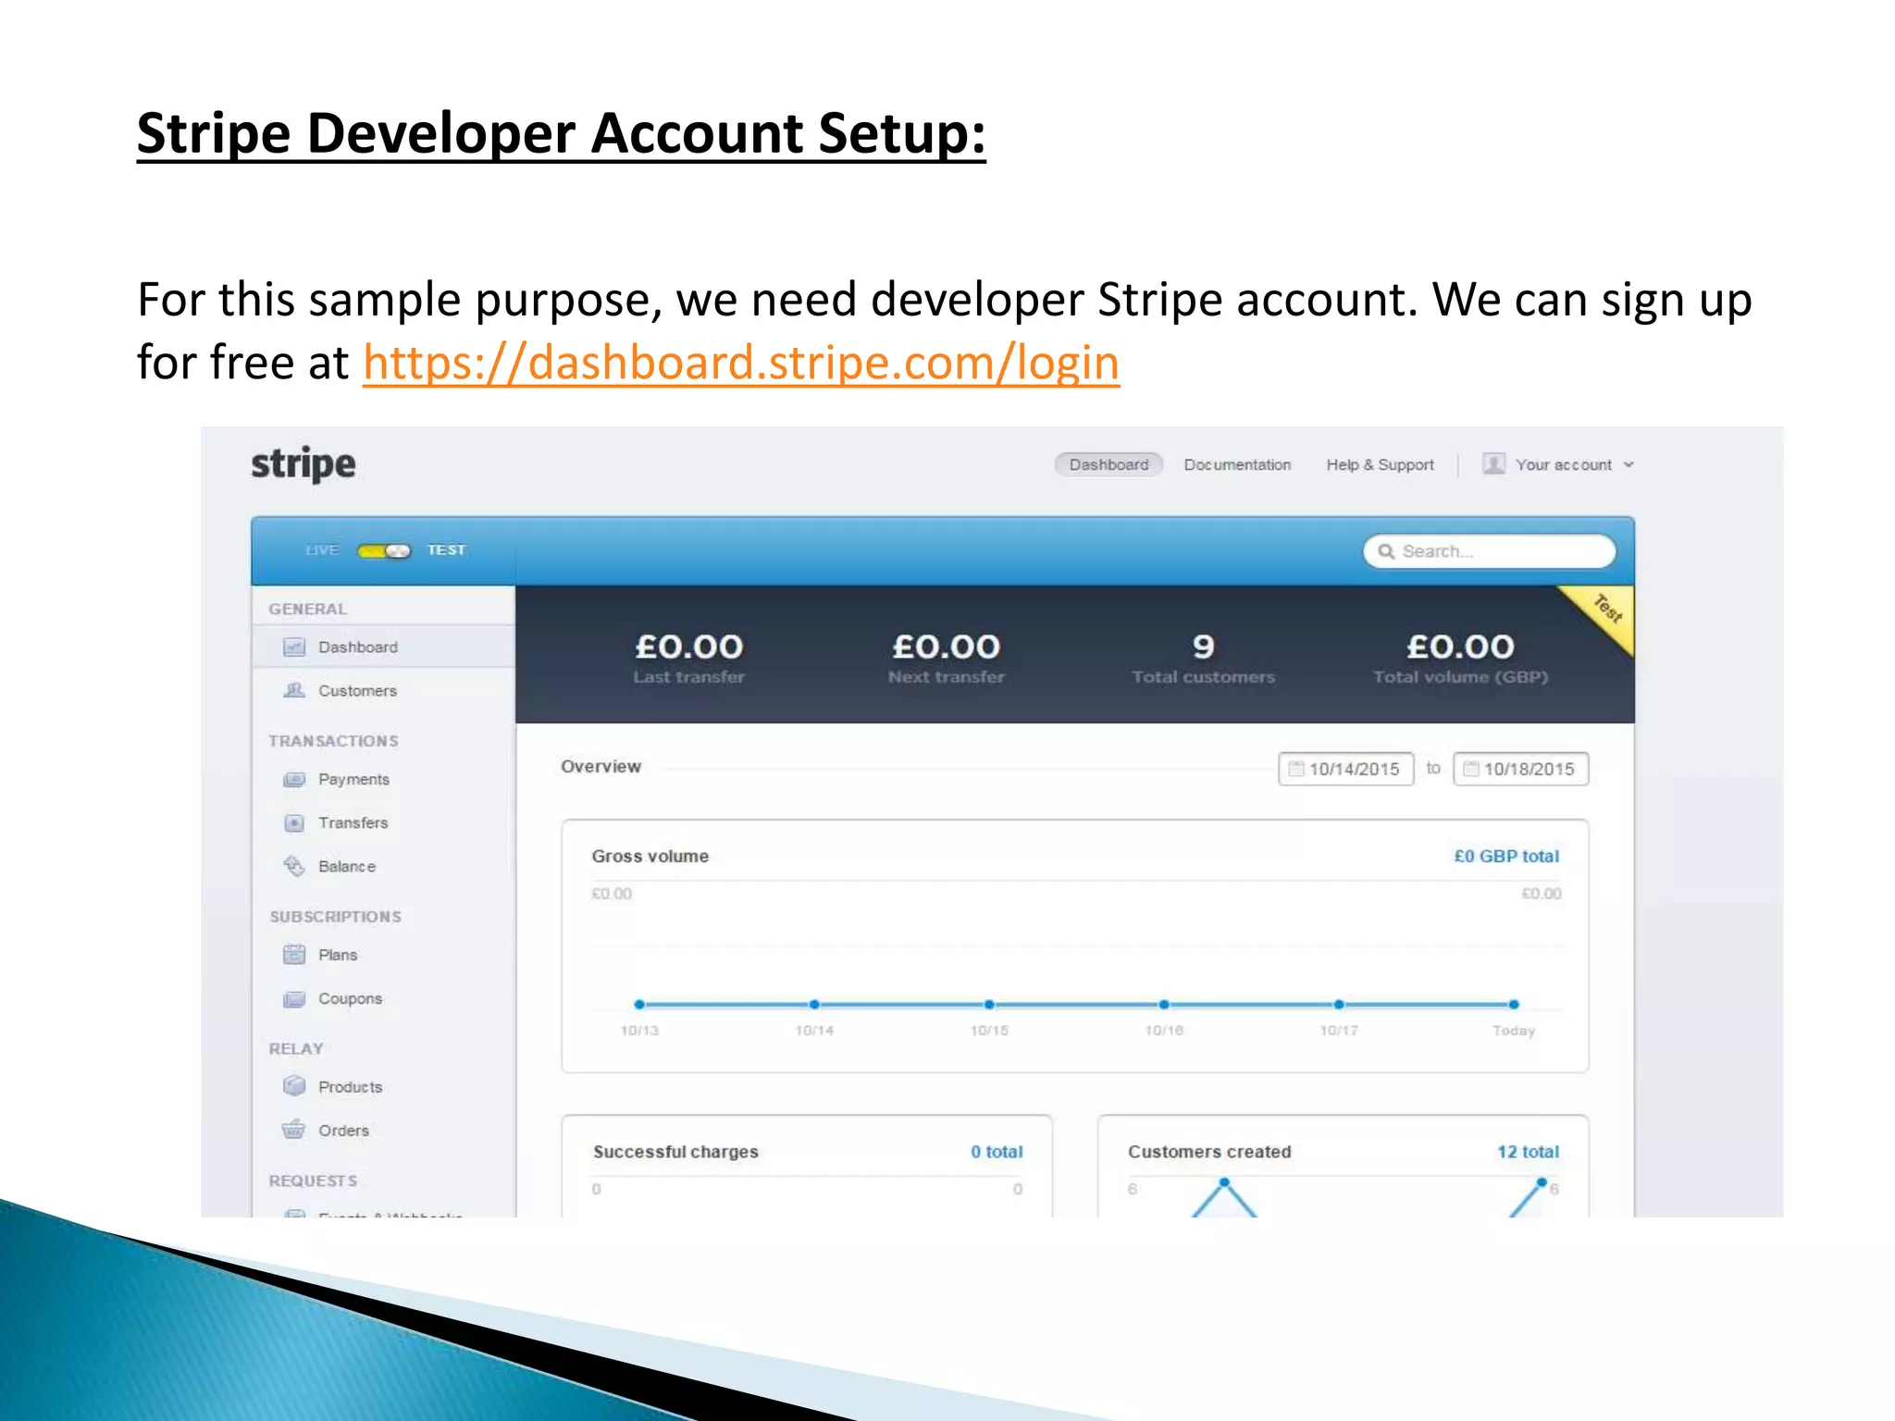Click the £0 GBP total link
This screenshot has height=1421, width=1895.
1506,857
